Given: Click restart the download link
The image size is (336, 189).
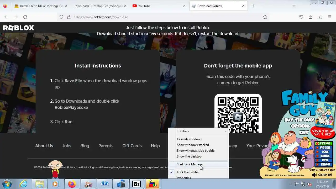Looking at the screenshot, I should point(218,34).
